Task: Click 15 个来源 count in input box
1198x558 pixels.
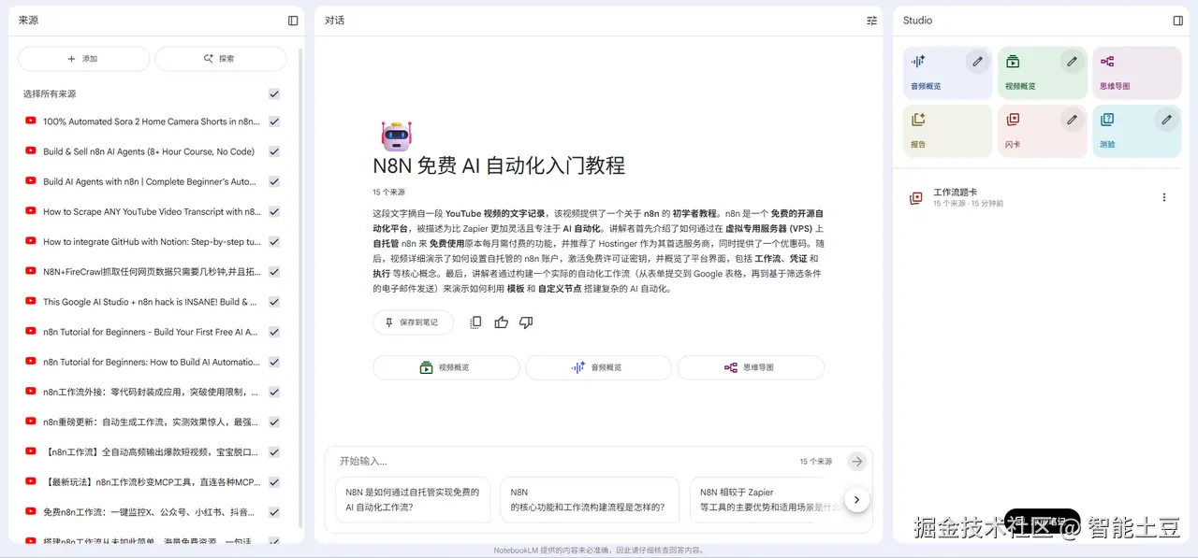Action: [x=816, y=462]
